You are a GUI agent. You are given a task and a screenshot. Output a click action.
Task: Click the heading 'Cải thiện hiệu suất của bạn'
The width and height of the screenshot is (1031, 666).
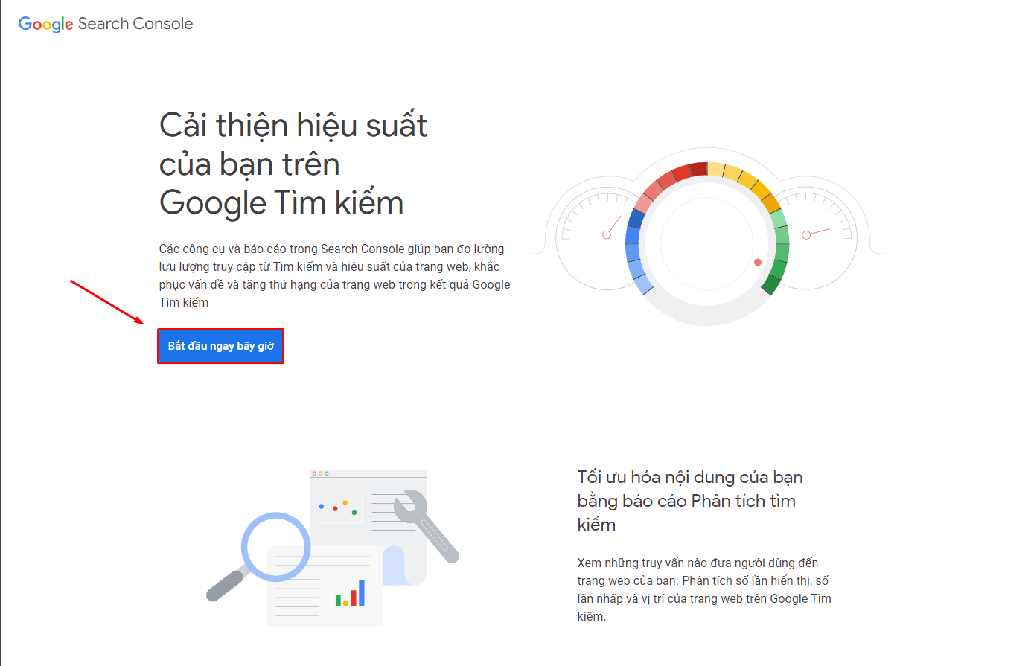click(x=293, y=164)
